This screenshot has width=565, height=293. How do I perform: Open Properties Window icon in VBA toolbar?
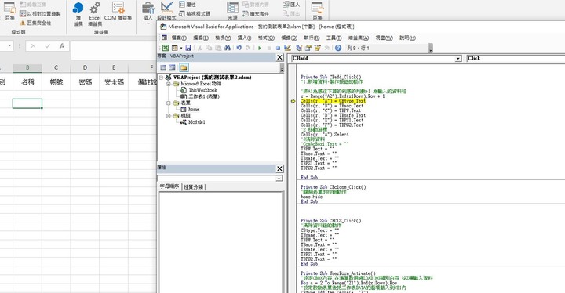coord(308,48)
